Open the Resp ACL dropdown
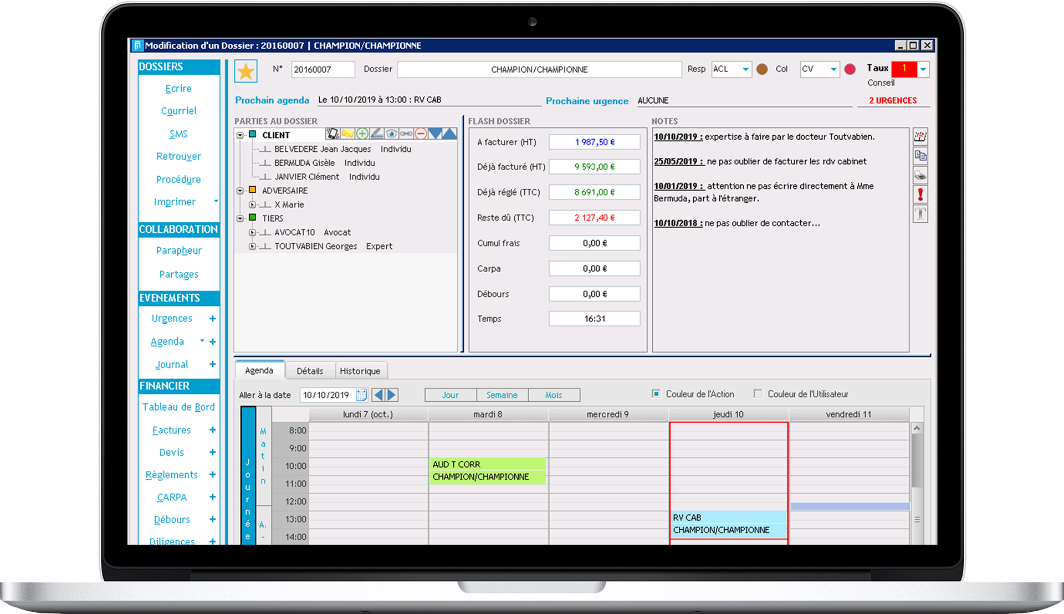1064x614 pixels. pyautogui.click(x=745, y=69)
